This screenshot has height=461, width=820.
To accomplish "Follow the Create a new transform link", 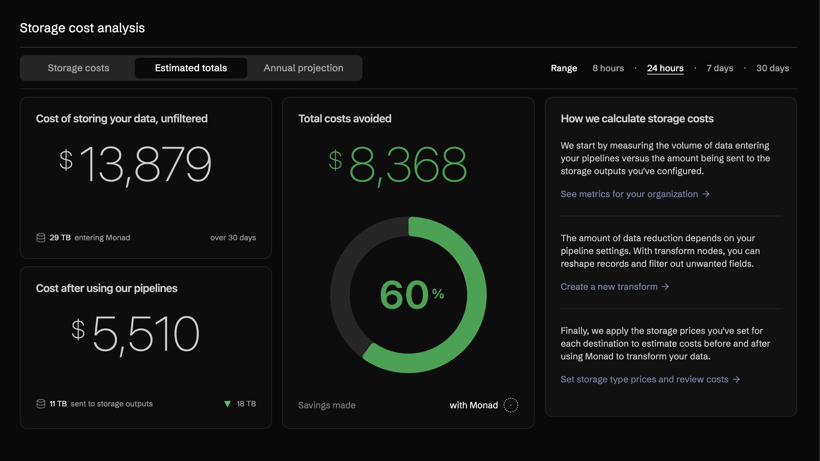I will coord(609,287).
